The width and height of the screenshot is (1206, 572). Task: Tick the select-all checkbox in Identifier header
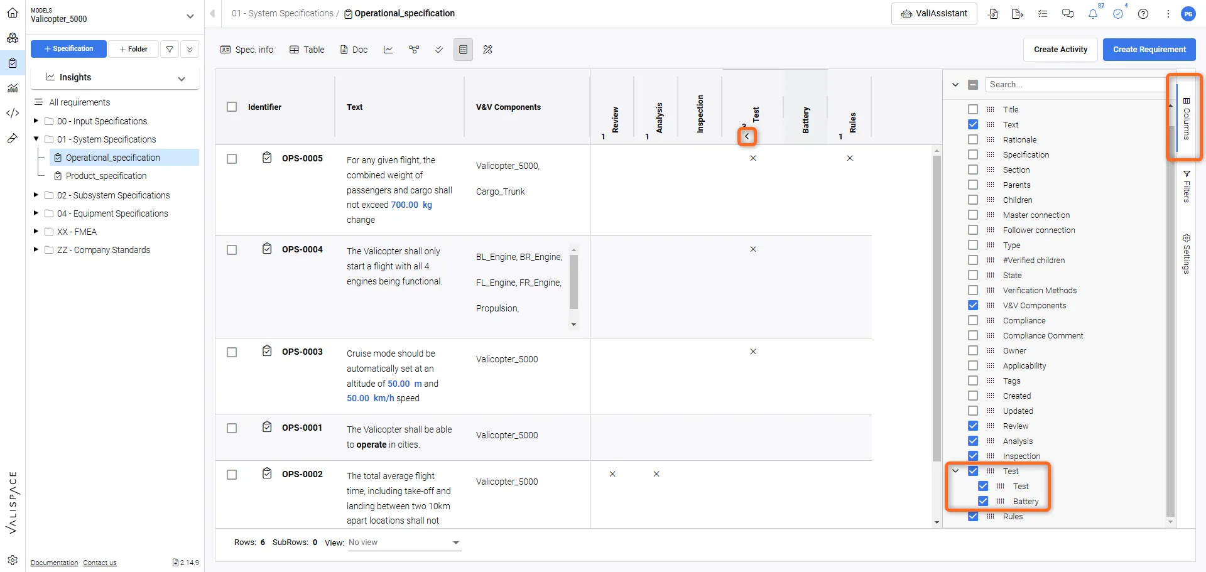coord(232,107)
